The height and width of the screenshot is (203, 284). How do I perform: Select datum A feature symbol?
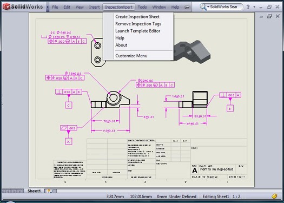[x=69, y=141]
